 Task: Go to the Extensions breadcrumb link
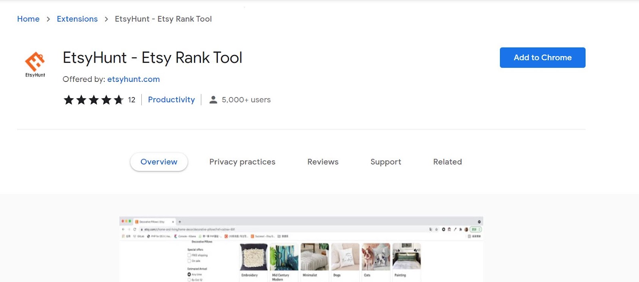click(77, 19)
